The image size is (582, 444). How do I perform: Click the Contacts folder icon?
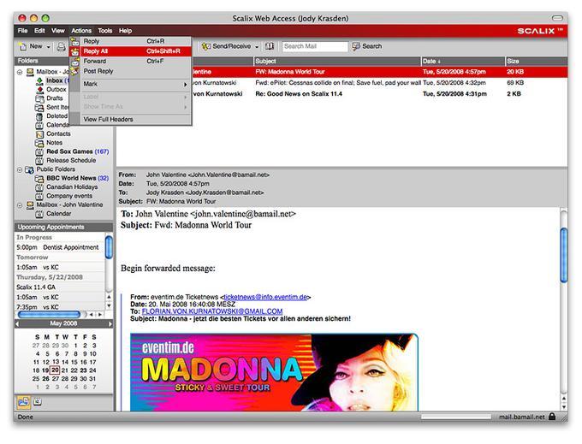click(39, 134)
